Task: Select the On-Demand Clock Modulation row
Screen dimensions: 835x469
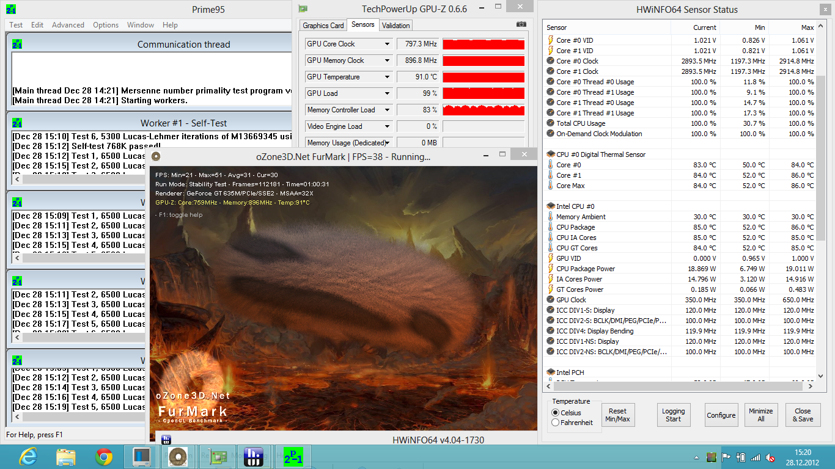Action: (680, 134)
